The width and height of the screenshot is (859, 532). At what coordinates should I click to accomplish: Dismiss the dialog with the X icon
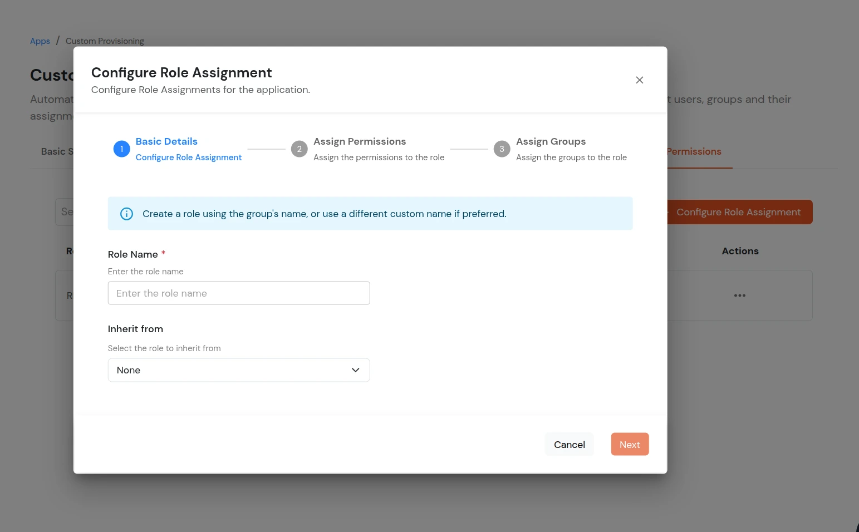tap(639, 80)
